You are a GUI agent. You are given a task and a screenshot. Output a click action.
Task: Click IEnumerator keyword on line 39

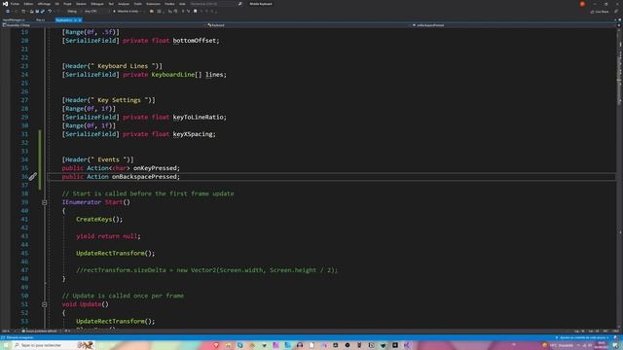pos(82,202)
